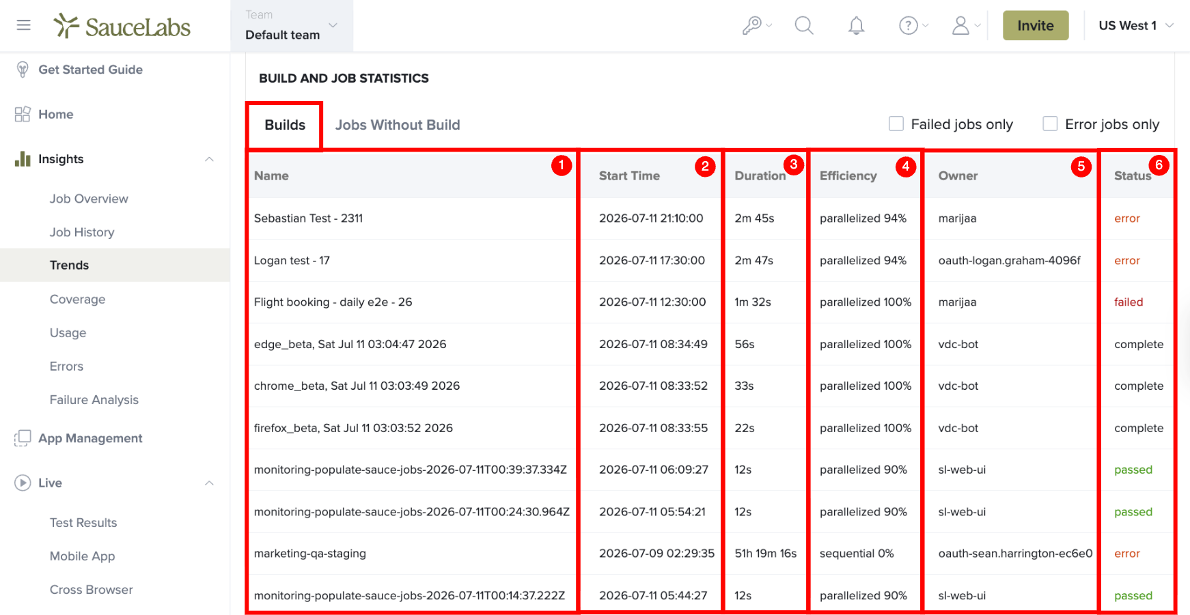The image size is (1190, 615).
Task: Enable the Error jobs only checkbox
Action: pyautogui.click(x=1050, y=124)
